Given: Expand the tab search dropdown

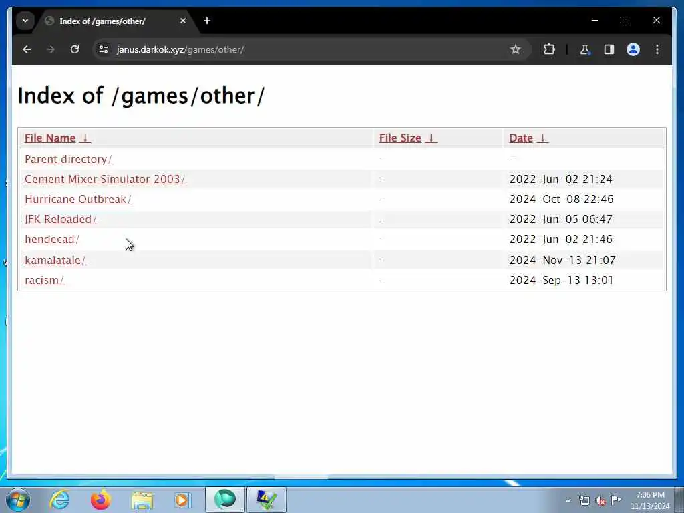Looking at the screenshot, I should pos(25,21).
